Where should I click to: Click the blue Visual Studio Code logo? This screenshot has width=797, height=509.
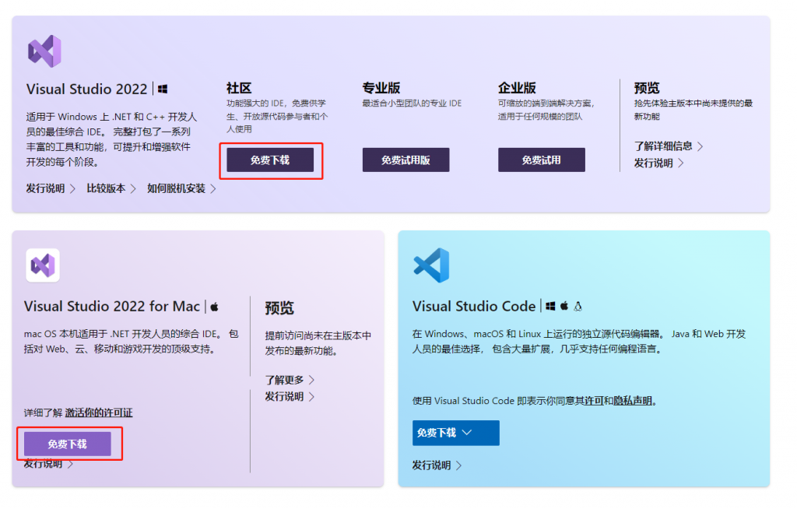tap(431, 265)
